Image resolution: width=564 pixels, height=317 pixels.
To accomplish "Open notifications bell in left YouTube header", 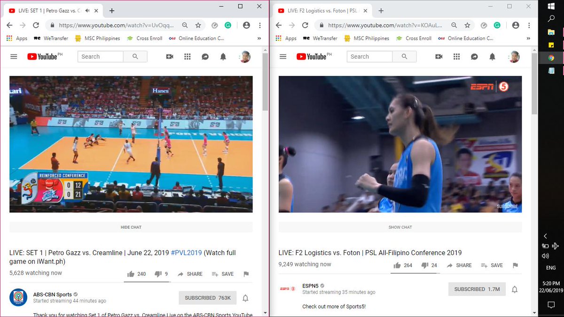I will coord(223,56).
